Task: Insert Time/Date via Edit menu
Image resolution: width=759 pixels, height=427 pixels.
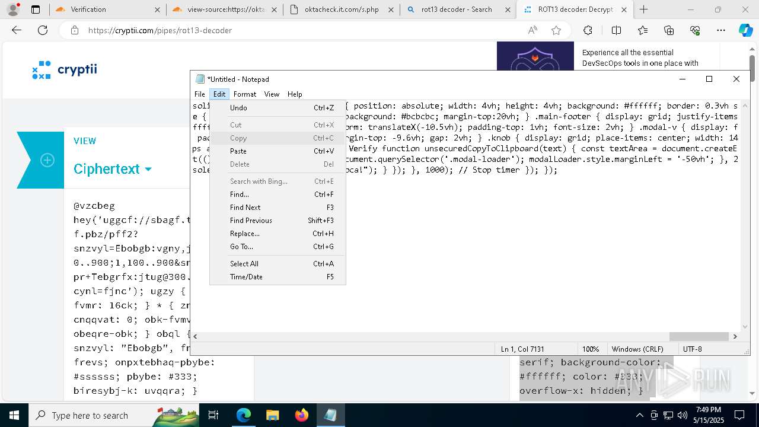Action: click(278, 277)
